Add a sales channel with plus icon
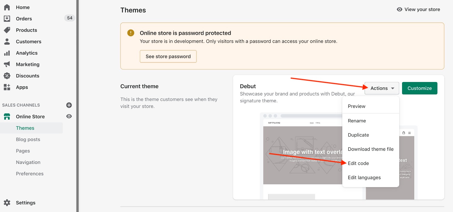Screen dimensions: 453x212 coord(69,105)
